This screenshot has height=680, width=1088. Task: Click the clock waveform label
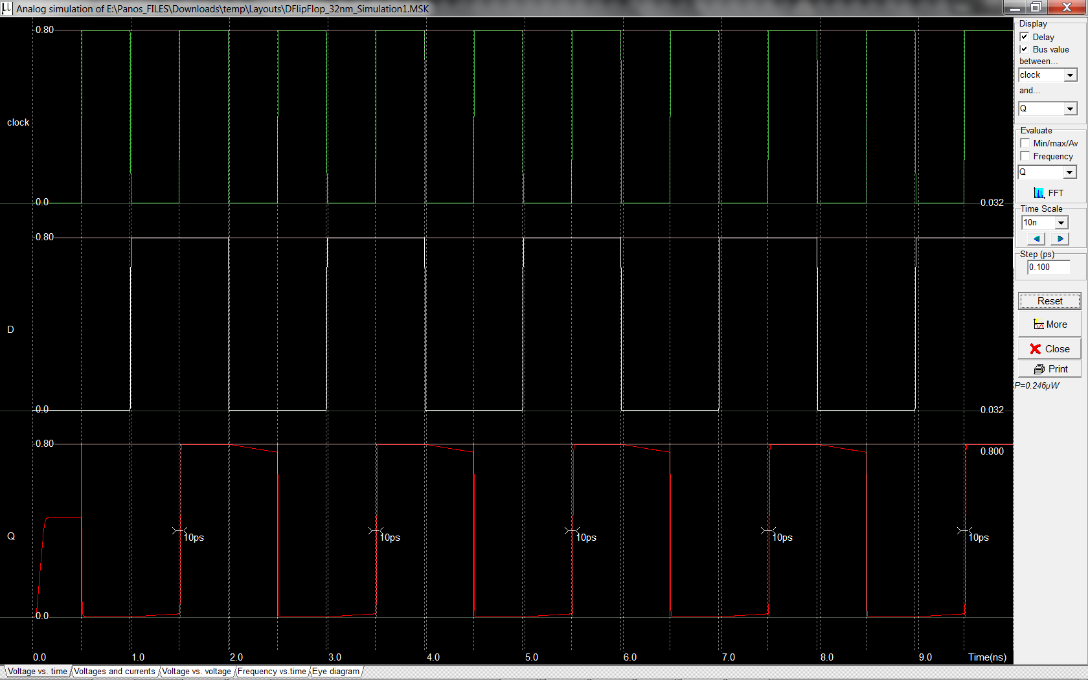[x=18, y=122]
